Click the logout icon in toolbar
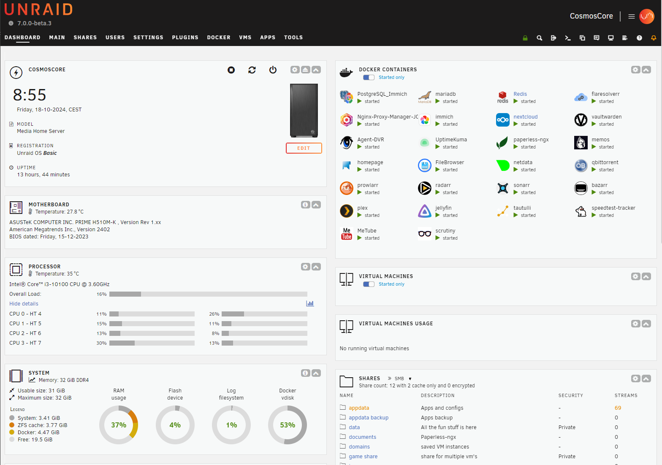Viewport: 662px width, 465px height. [x=553, y=38]
